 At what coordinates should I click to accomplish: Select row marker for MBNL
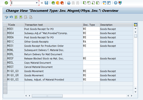click(5, 50)
